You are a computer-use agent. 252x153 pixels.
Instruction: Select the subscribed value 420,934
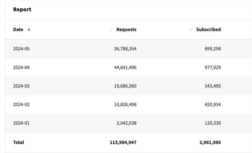[x=213, y=104]
